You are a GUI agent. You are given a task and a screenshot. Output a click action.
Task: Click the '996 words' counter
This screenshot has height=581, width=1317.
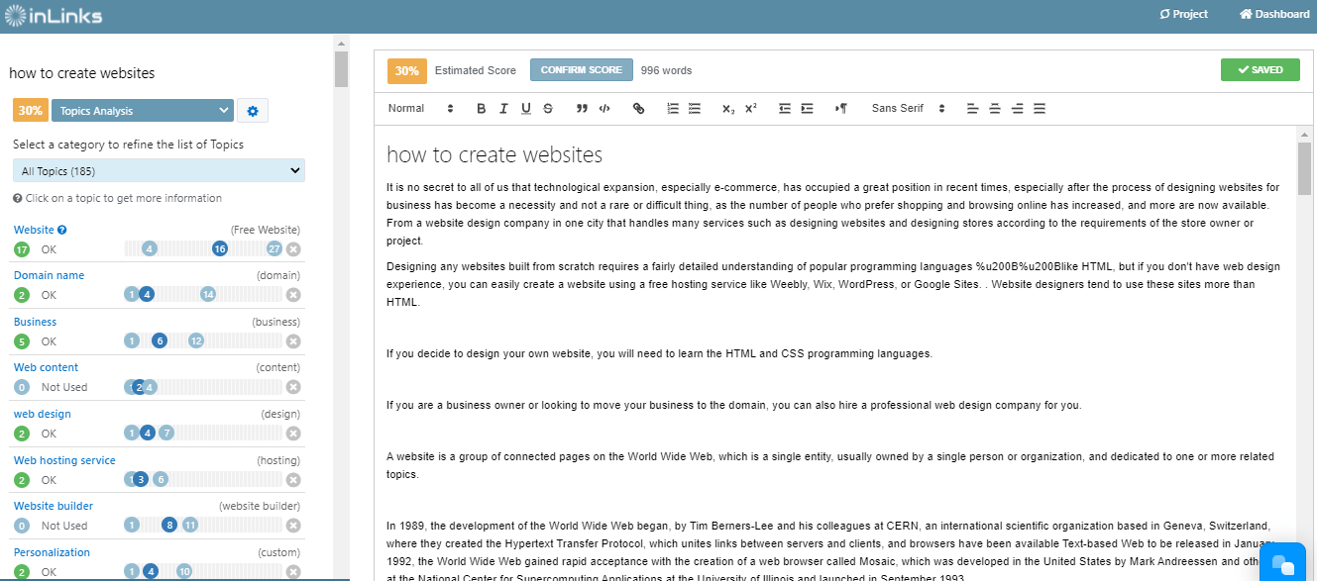[x=666, y=70]
